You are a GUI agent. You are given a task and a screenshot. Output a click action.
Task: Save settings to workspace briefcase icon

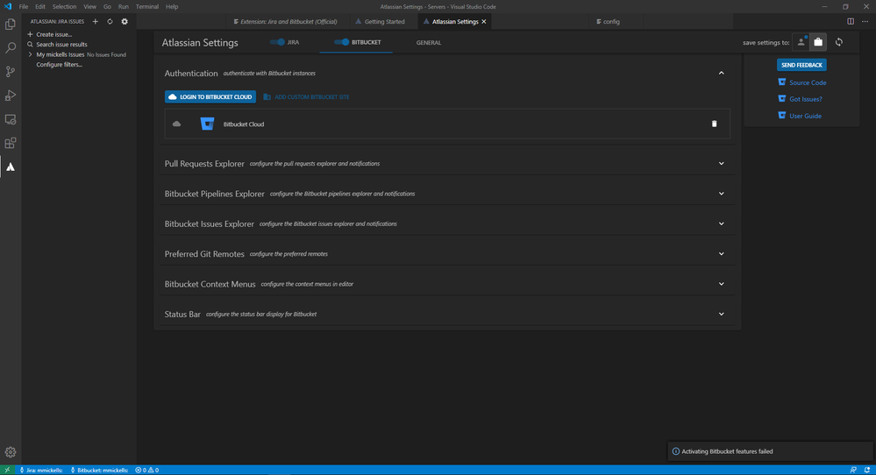click(x=818, y=42)
